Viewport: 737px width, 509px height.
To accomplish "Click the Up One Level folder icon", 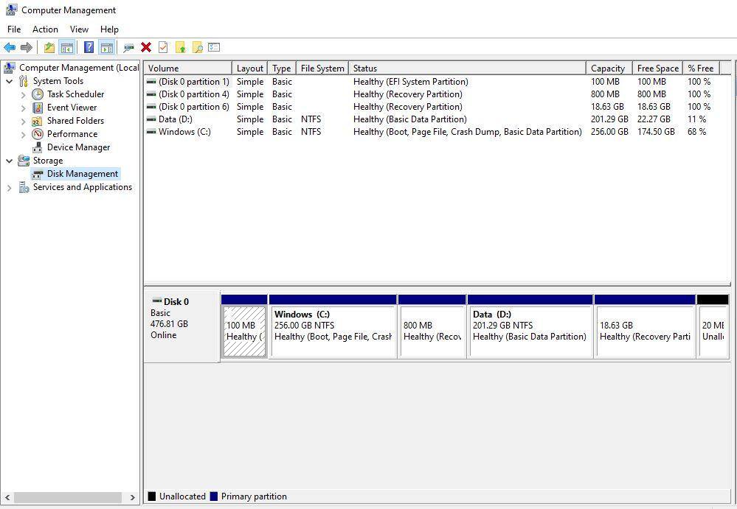I will [49, 48].
